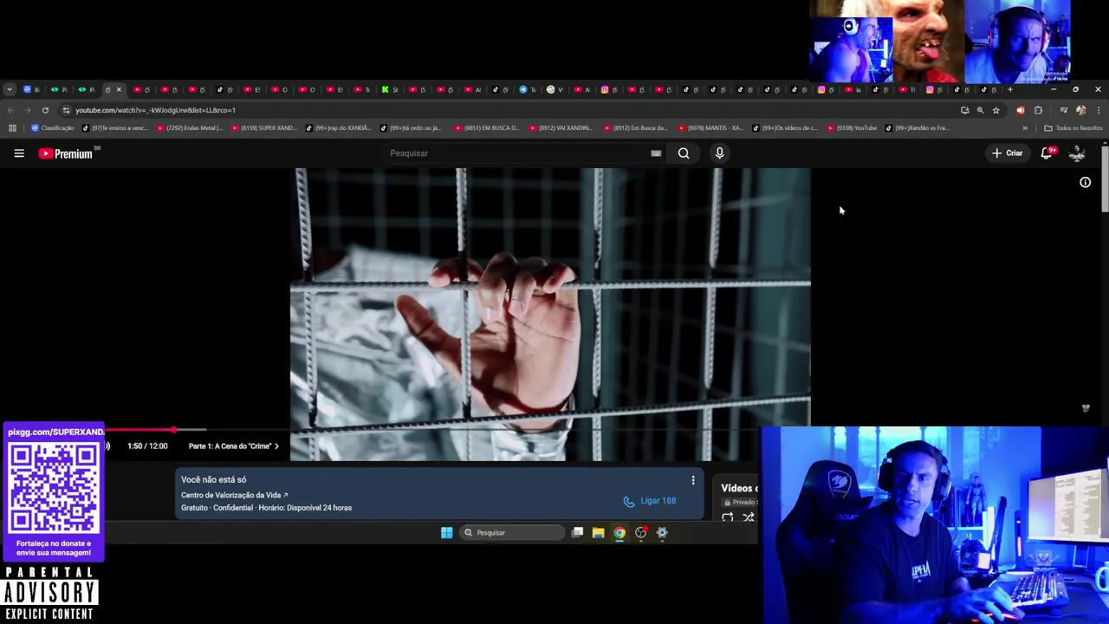Close the active browser tab
The width and height of the screenshot is (1109, 624).
pos(119,89)
